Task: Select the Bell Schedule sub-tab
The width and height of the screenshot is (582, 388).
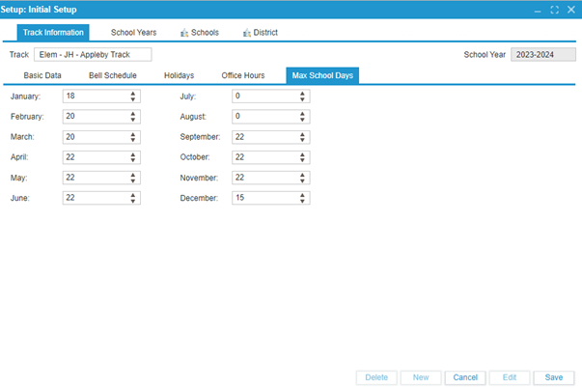Action: (x=112, y=75)
